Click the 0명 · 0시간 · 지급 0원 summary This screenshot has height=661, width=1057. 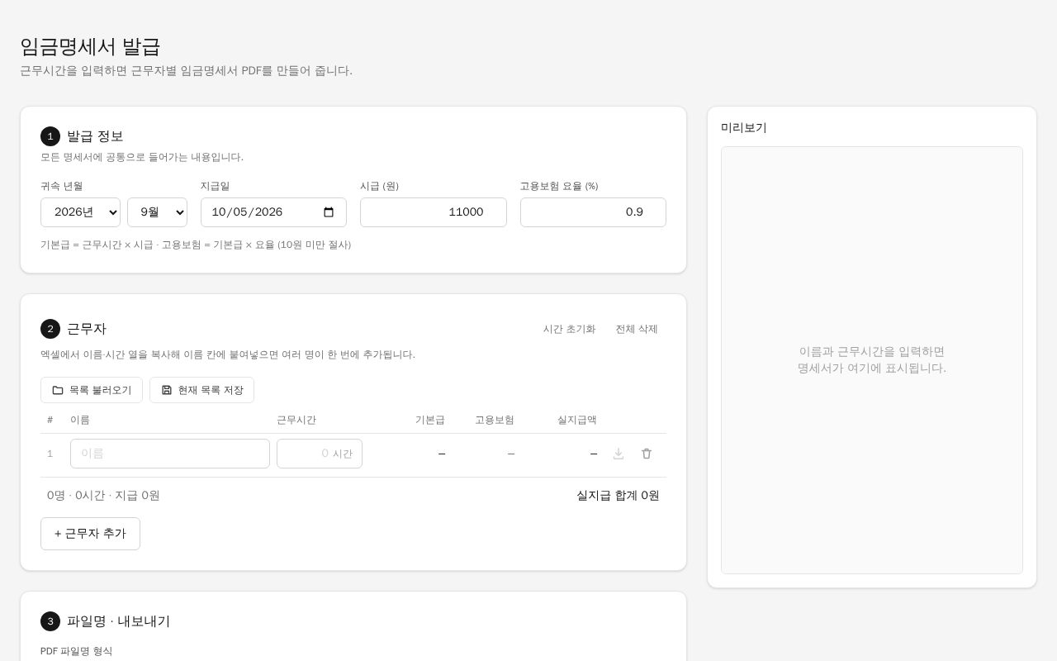coord(103,496)
